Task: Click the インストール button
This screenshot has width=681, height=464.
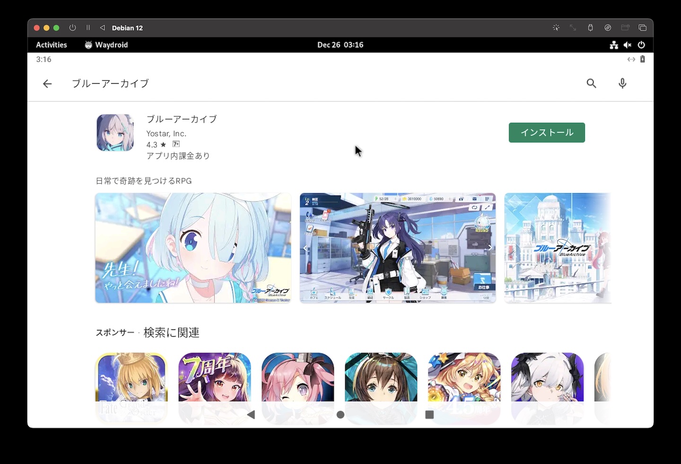Action: click(x=547, y=133)
